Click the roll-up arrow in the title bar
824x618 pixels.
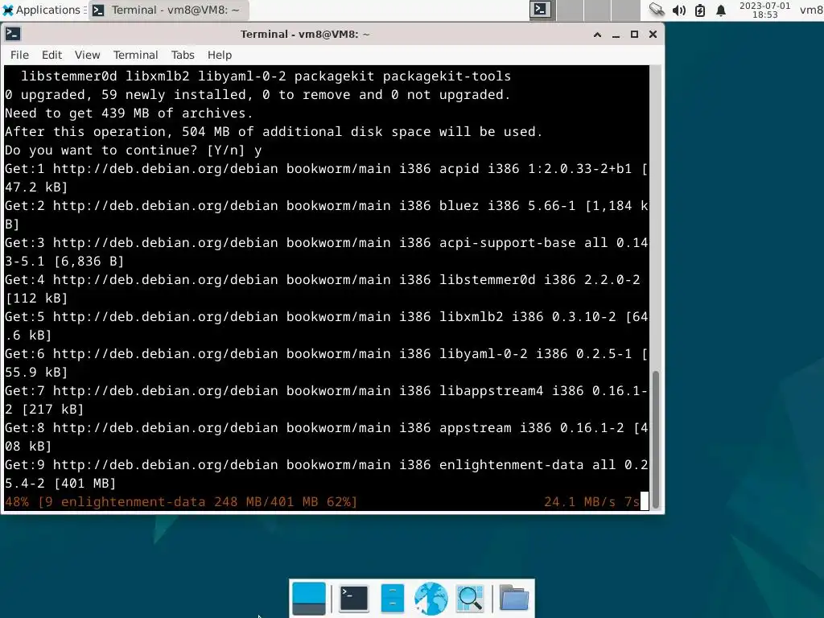click(x=597, y=35)
